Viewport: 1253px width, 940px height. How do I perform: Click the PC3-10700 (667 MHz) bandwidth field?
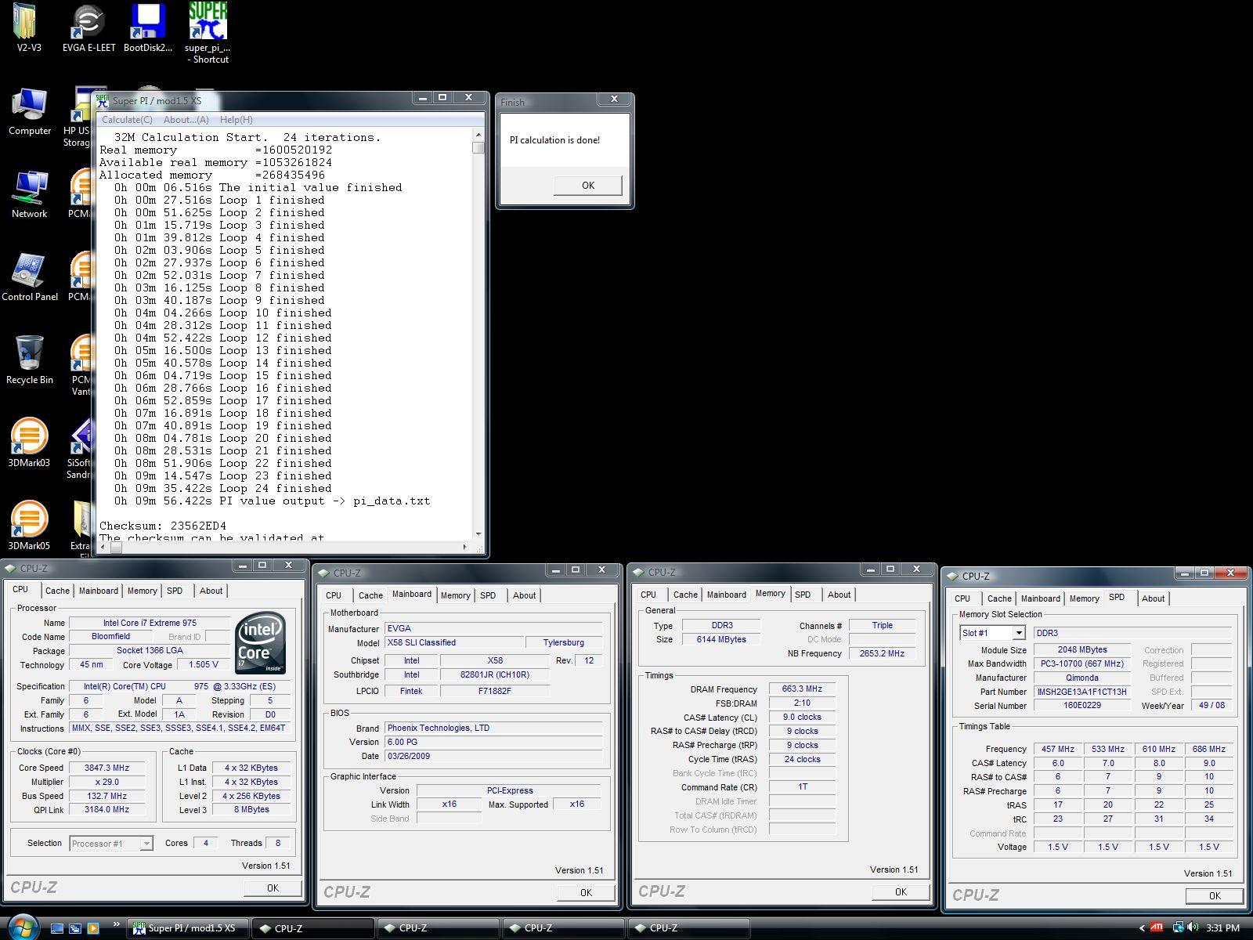click(1081, 663)
